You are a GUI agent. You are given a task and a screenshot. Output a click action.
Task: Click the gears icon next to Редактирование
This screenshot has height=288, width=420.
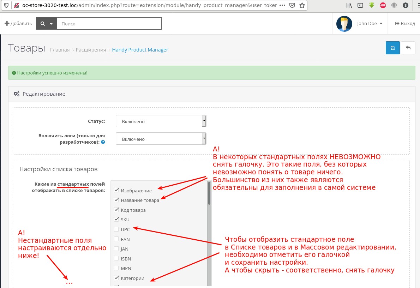(16, 94)
